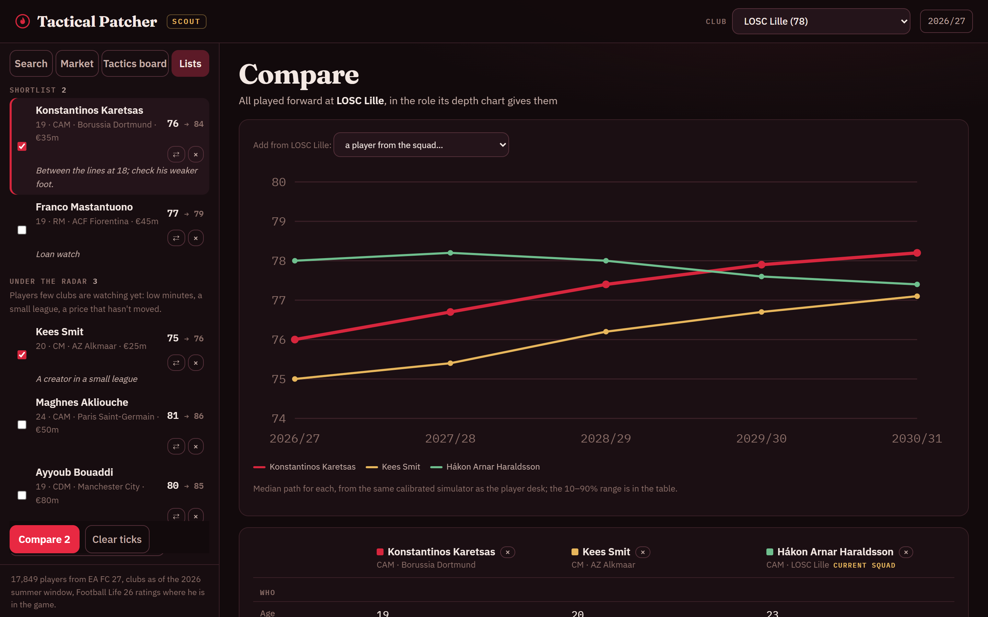Click the CURRENT SQUAD tag

[x=864, y=565]
